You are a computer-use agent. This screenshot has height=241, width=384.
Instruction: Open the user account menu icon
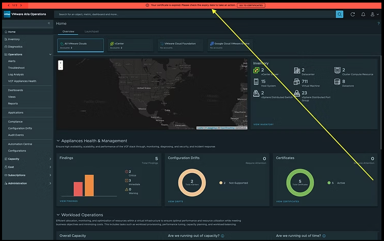coord(375,14)
